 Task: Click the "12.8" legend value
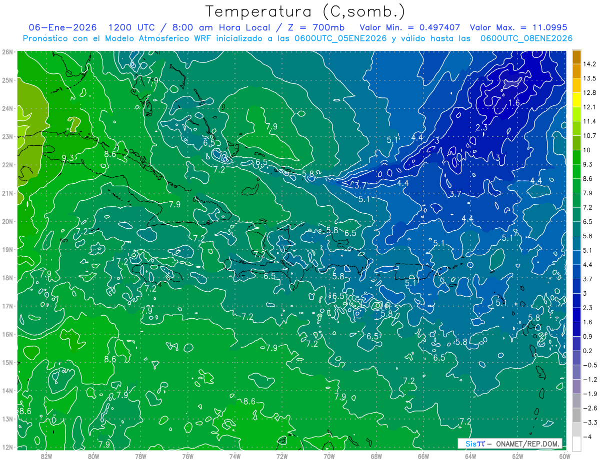589,93
